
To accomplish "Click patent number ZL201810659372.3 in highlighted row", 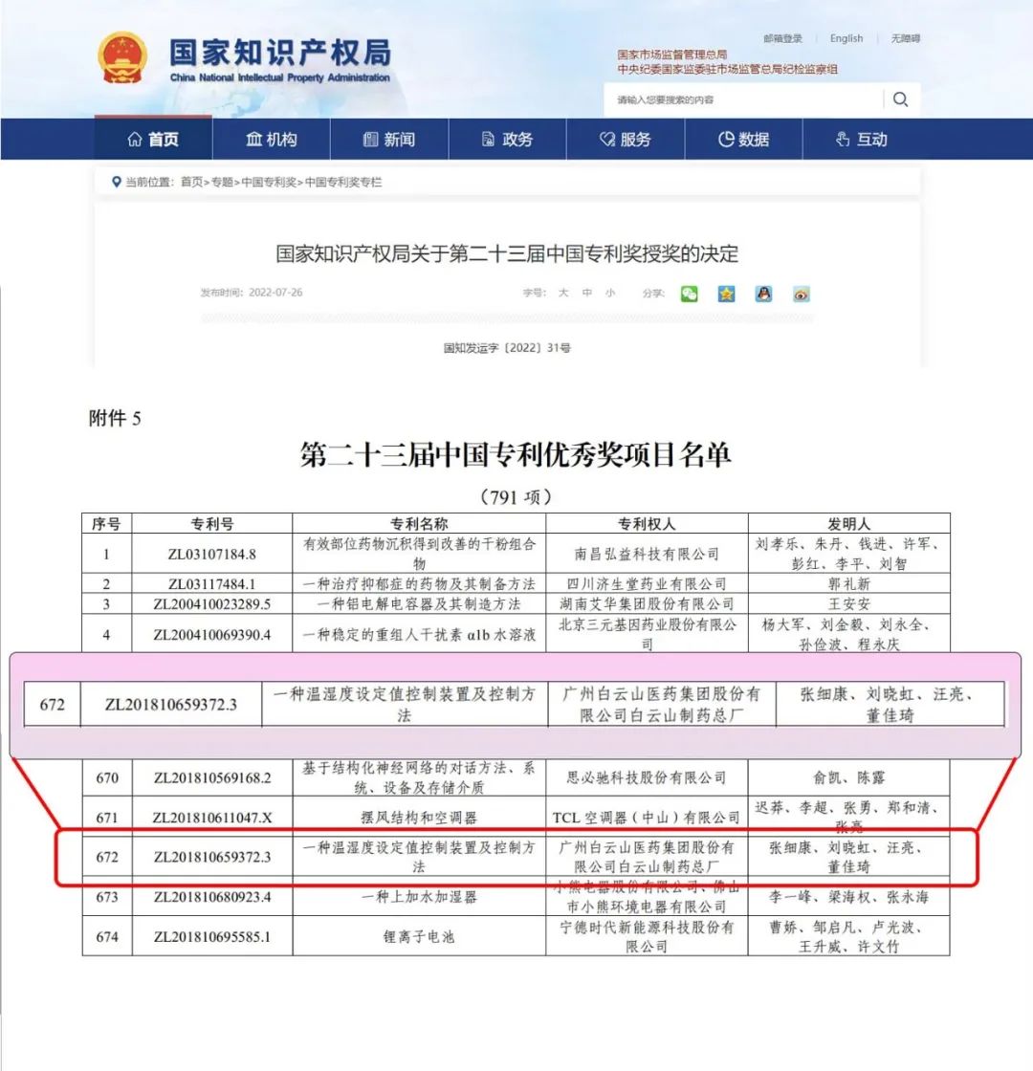I will pyautogui.click(x=173, y=703).
